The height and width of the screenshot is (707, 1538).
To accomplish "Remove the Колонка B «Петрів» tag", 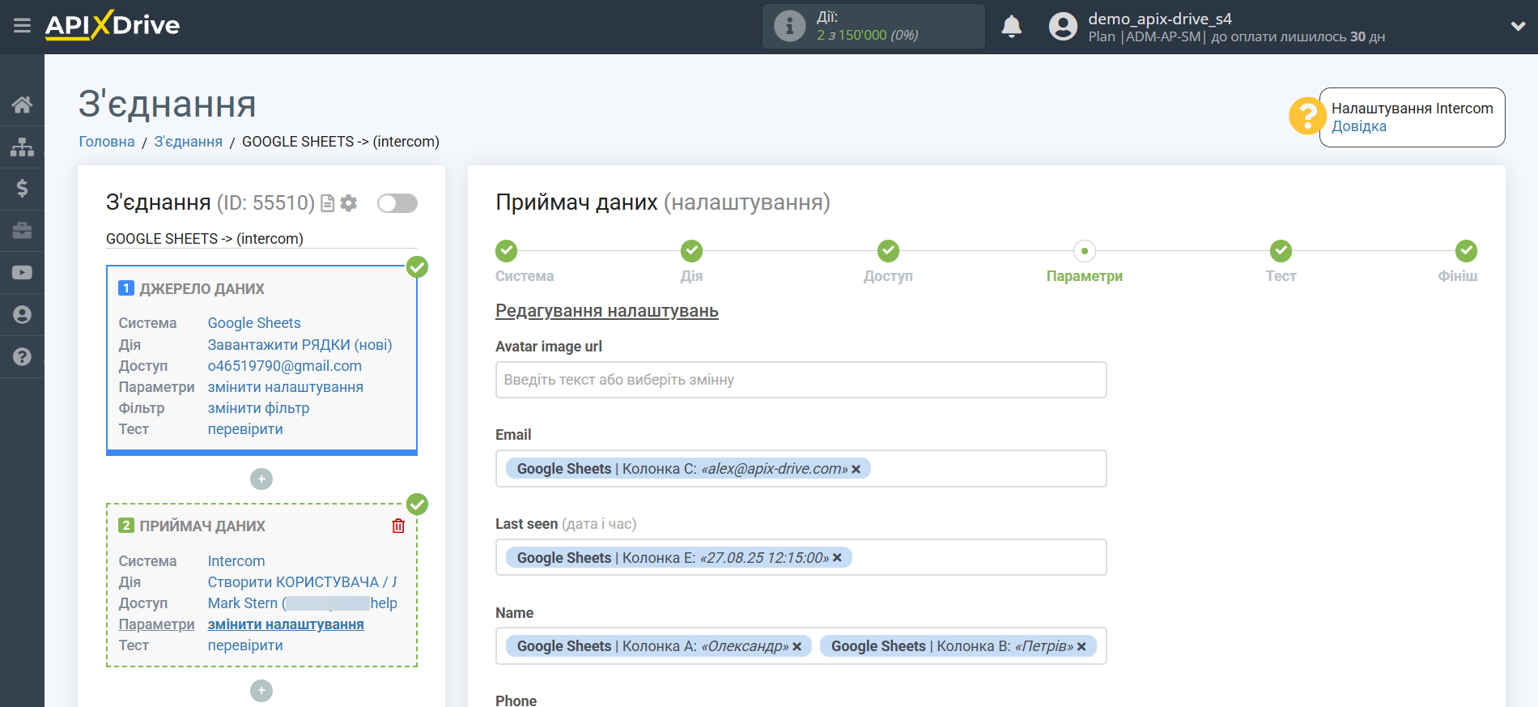I will click(1081, 647).
